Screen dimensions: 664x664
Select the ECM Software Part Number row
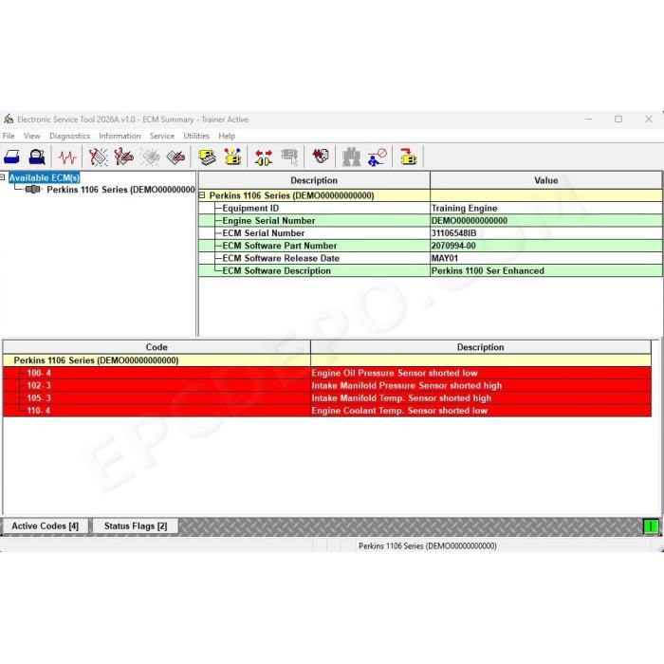click(x=431, y=246)
